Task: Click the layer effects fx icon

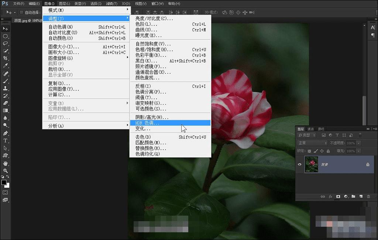Action: [x=330, y=196]
